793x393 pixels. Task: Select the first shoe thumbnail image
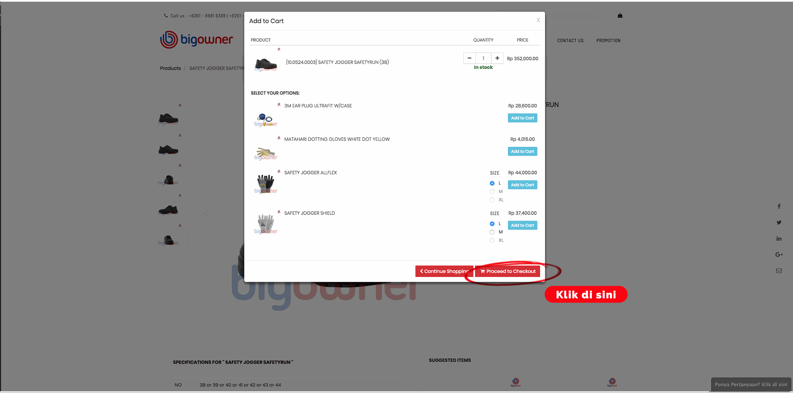click(x=168, y=118)
